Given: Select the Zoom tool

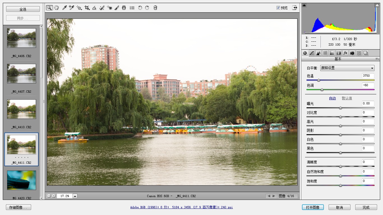Looking at the screenshot, I should click(x=49, y=8).
